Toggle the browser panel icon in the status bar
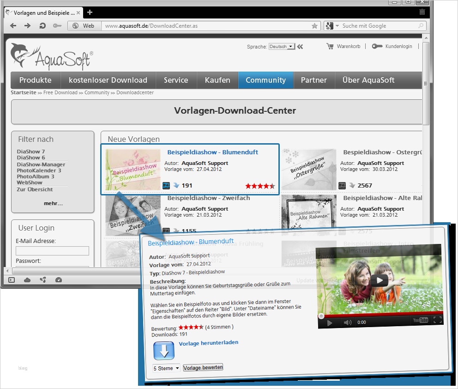 (12, 280)
